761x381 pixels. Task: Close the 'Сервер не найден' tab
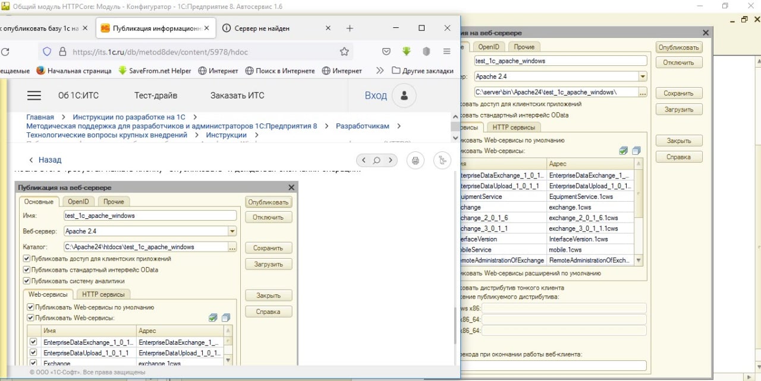(328, 28)
